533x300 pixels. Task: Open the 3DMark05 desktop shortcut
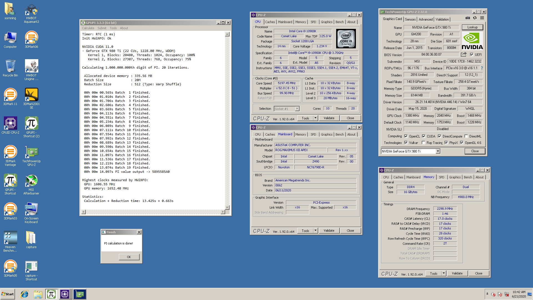click(x=10, y=268)
